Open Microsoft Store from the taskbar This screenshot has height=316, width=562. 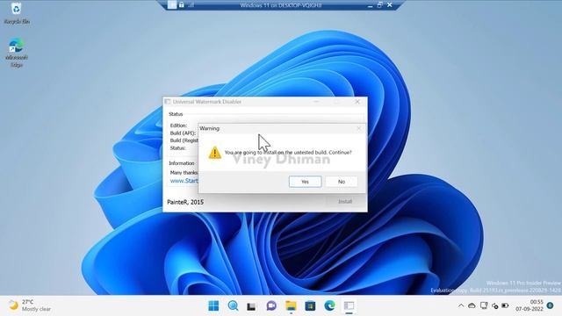click(310, 305)
